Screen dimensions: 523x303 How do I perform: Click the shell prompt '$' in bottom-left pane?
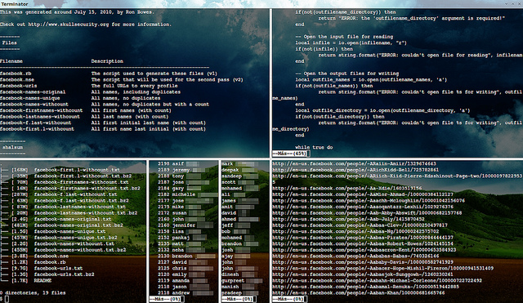point(2,300)
